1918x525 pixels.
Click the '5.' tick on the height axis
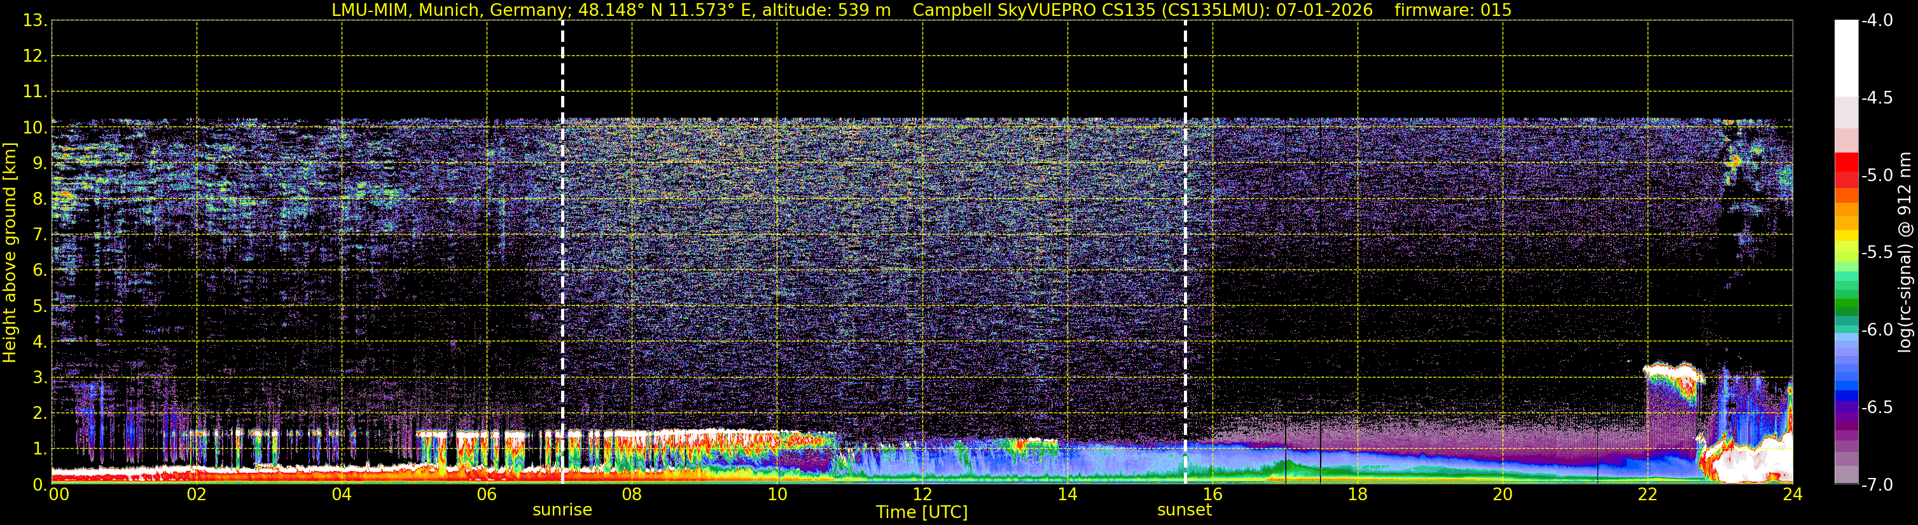coord(39,306)
